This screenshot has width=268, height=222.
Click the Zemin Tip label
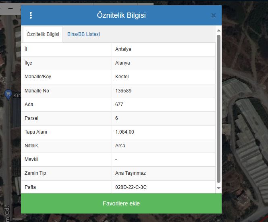pyautogui.click(x=35, y=173)
